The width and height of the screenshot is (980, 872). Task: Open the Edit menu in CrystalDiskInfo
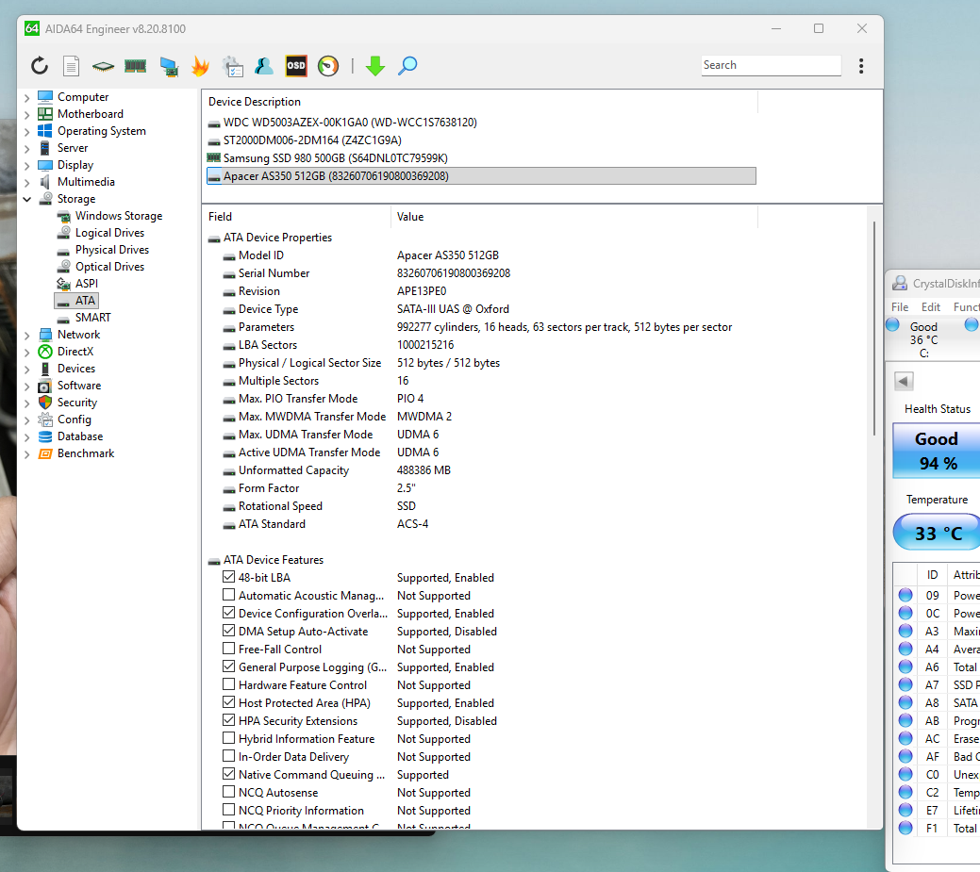tap(930, 307)
